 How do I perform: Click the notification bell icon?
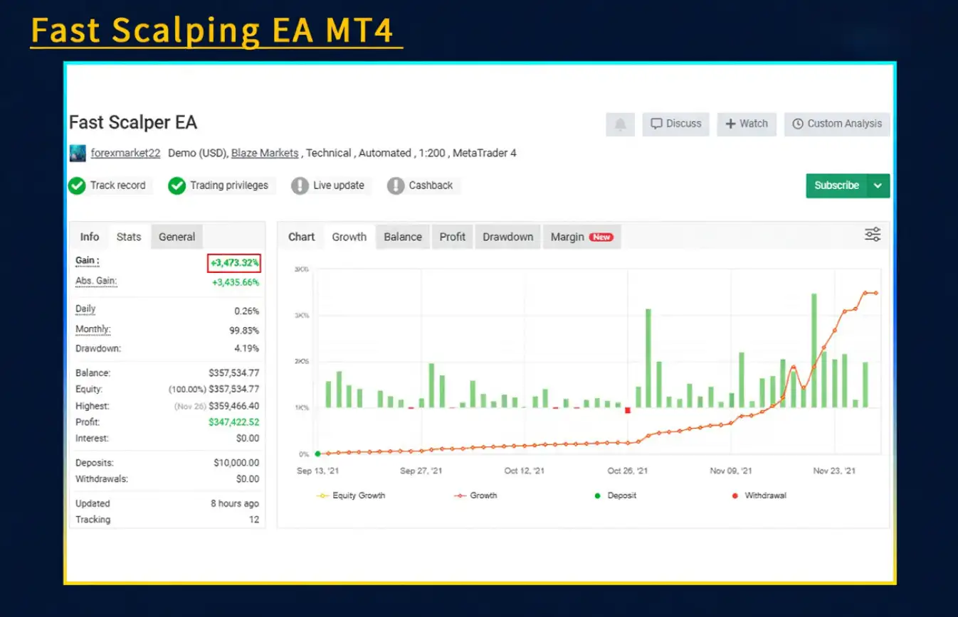(620, 124)
